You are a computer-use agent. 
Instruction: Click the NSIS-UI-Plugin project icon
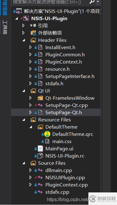pos(26,19)
